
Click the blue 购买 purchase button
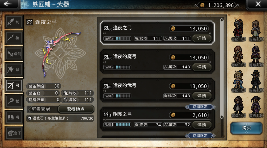click(x=246, y=128)
